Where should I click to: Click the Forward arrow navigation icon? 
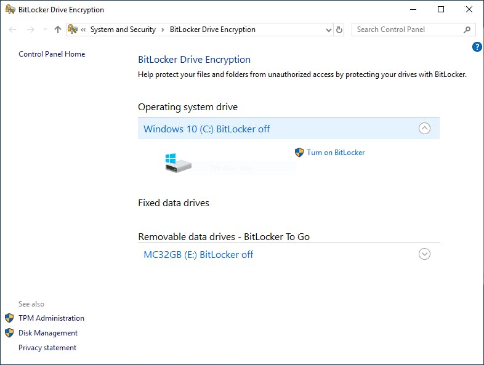tap(31, 30)
